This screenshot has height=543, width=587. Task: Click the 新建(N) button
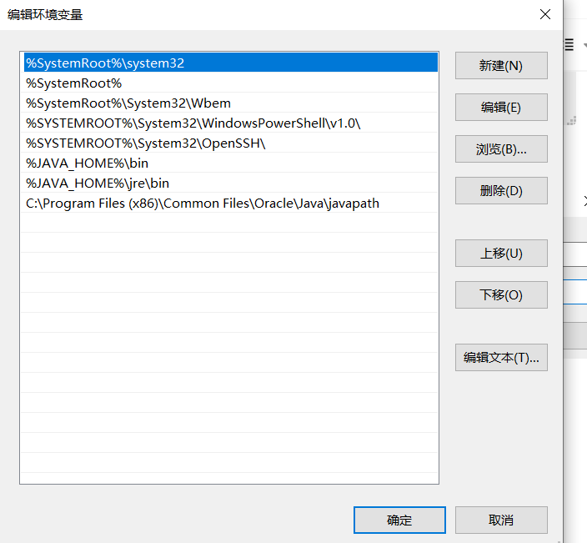click(x=501, y=66)
